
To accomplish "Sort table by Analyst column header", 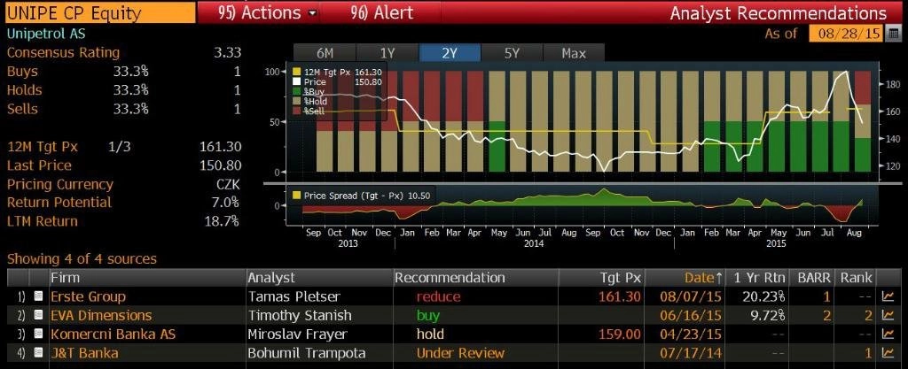I will [319, 278].
